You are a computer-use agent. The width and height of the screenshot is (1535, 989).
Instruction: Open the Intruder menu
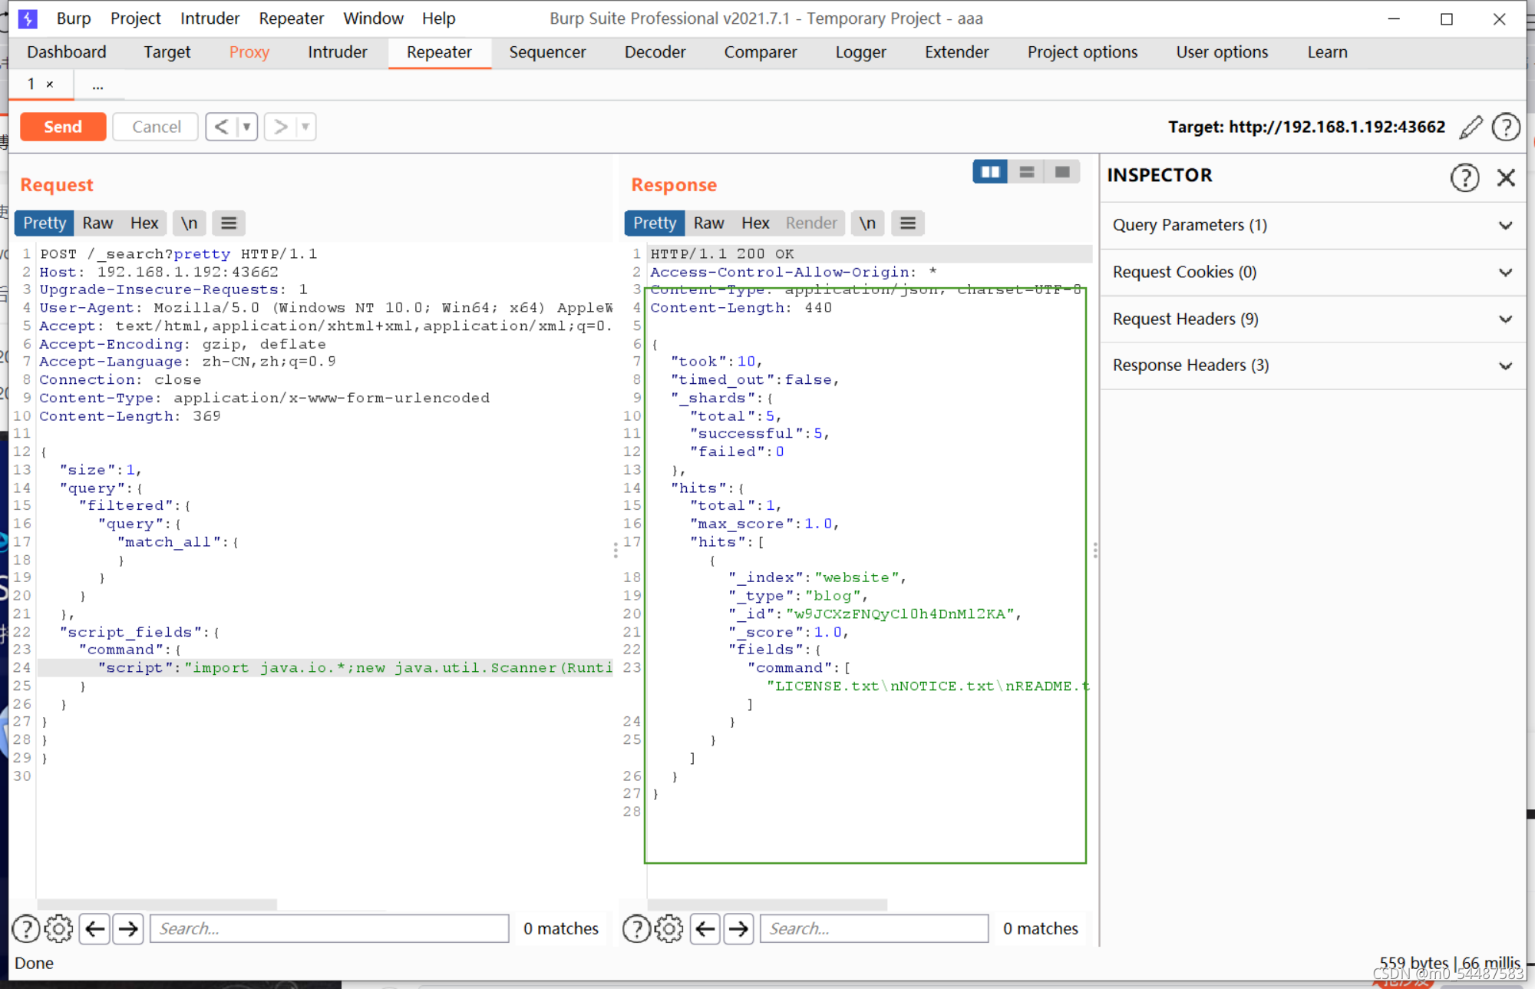[210, 18]
